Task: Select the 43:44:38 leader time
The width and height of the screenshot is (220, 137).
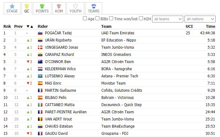Action: coord(208,33)
